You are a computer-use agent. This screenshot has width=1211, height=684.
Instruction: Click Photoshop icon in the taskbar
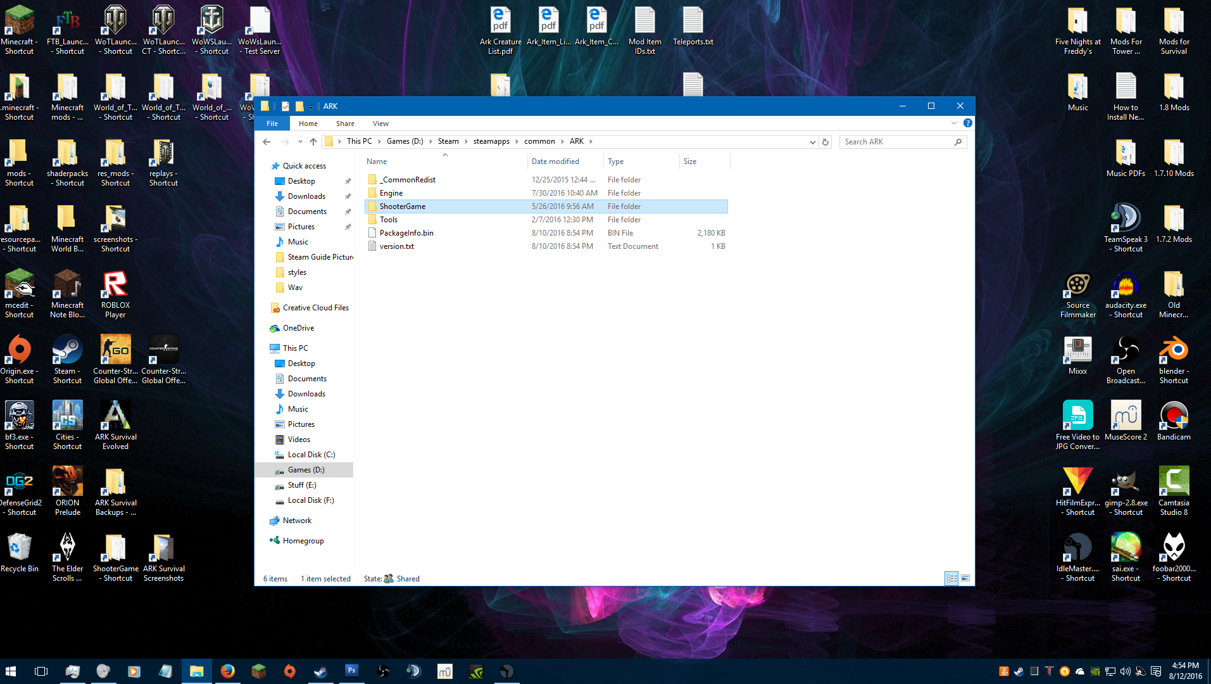[352, 671]
